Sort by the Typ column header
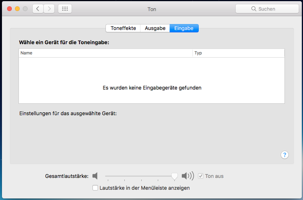 coord(238,53)
